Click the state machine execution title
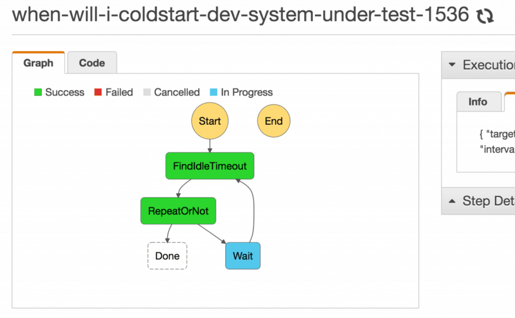Image resolution: width=515 pixels, height=318 pixels. pyautogui.click(x=240, y=15)
